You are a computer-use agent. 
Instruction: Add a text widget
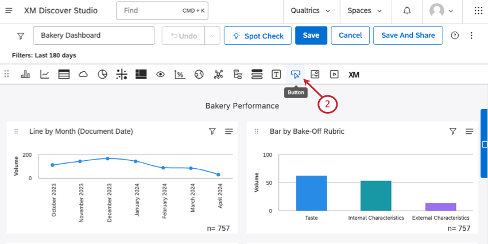[276, 74]
